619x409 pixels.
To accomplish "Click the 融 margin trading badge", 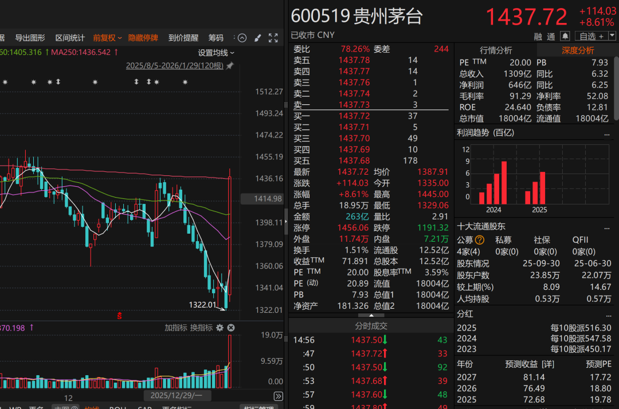I will pos(538,37).
